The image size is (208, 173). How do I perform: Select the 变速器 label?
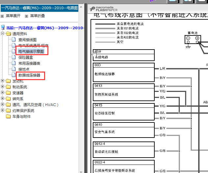point(18,93)
